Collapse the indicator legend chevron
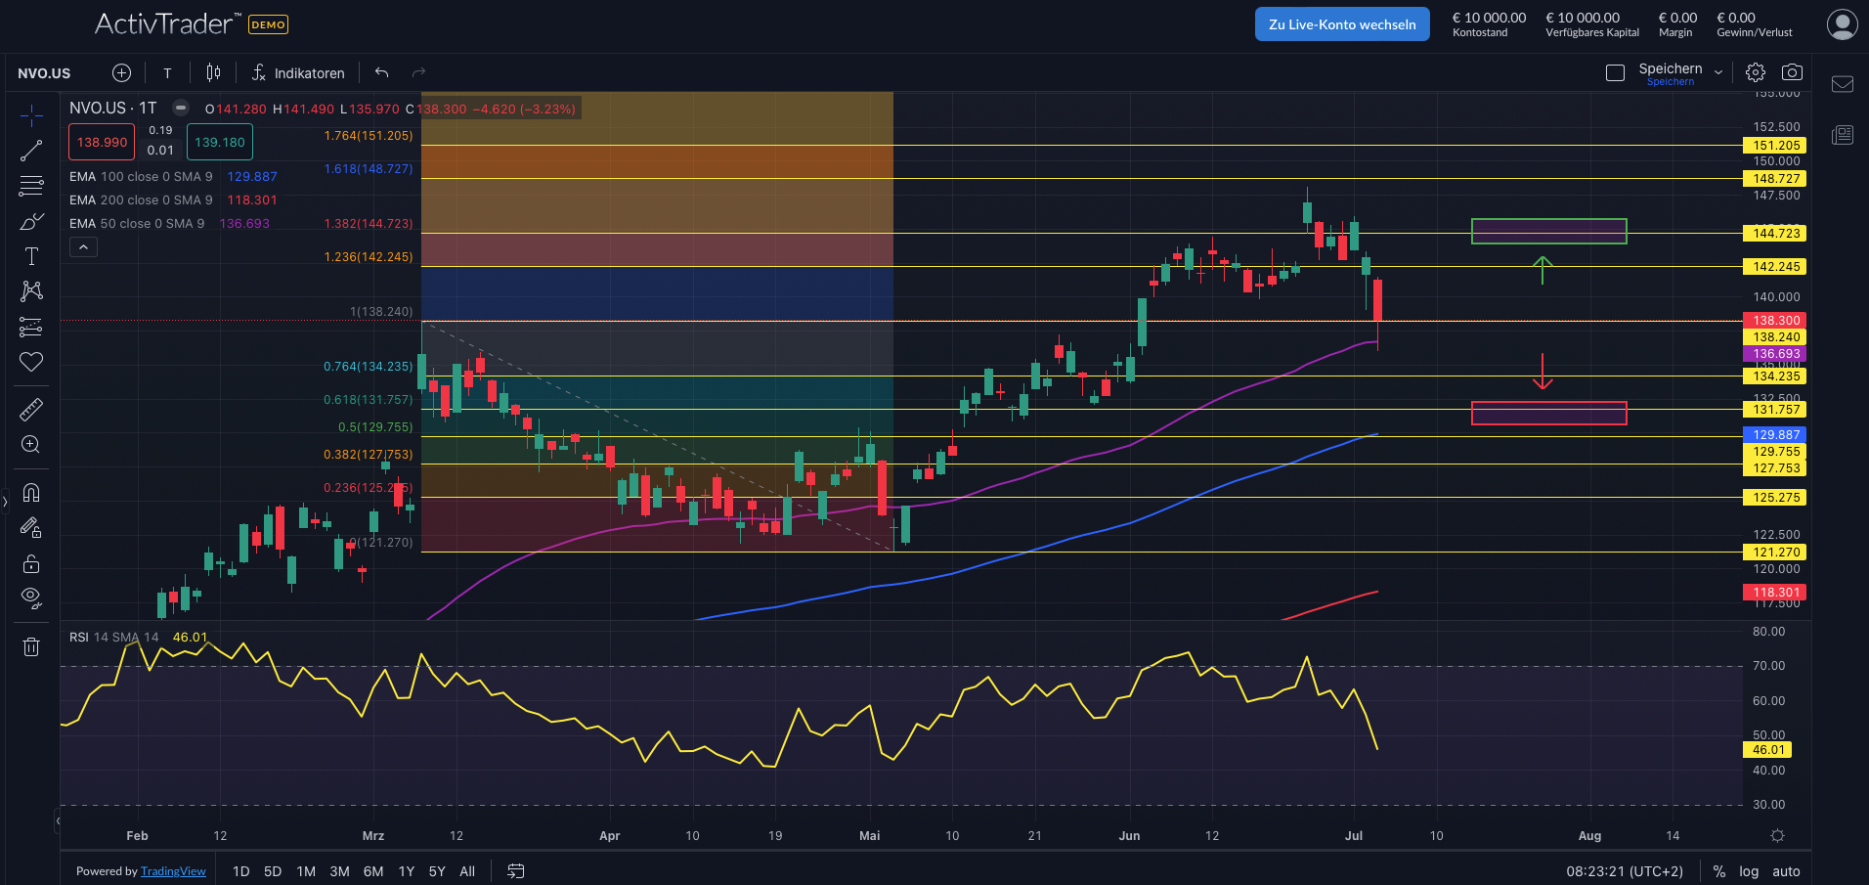 (x=83, y=247)
